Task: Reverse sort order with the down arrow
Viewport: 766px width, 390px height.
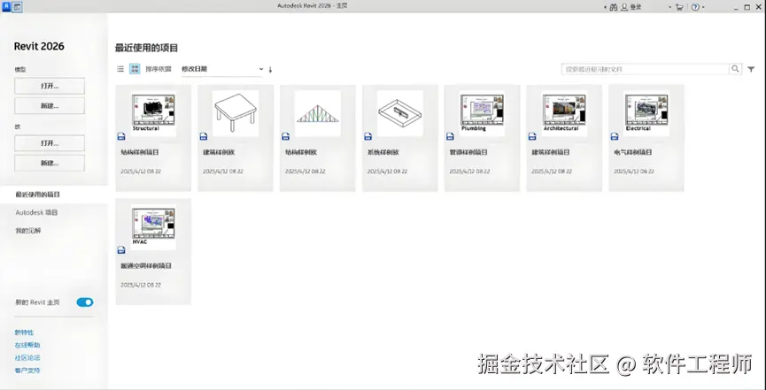Action: coord(270,69)
